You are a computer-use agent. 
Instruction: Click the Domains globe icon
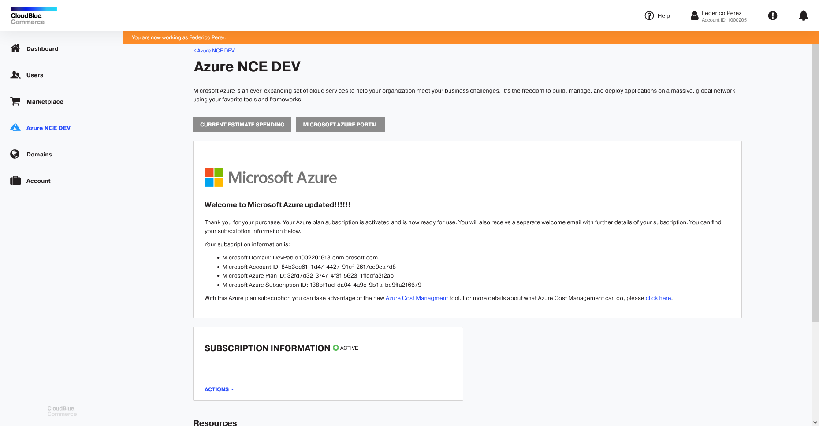15,154
